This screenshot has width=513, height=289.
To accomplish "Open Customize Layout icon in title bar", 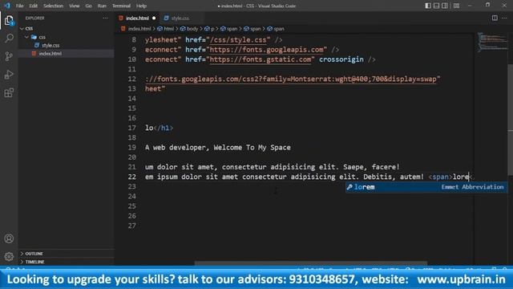I will click(456, 6).
